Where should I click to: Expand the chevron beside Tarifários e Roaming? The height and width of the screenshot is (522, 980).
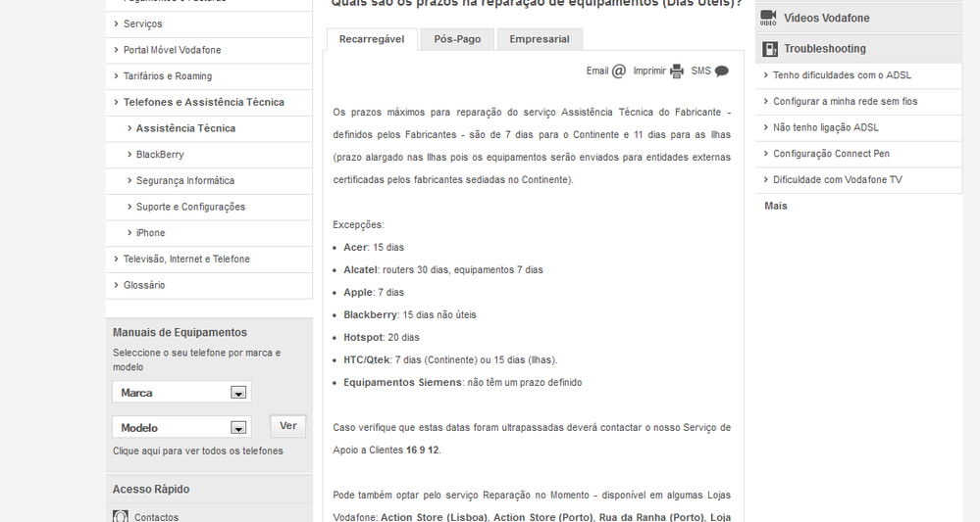[117, 76]
